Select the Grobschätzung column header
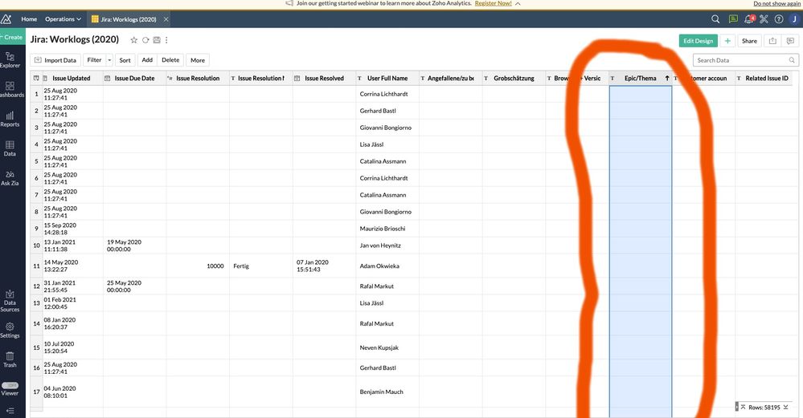The width and height of the screenshot is (803, 418). coord(514,78)
